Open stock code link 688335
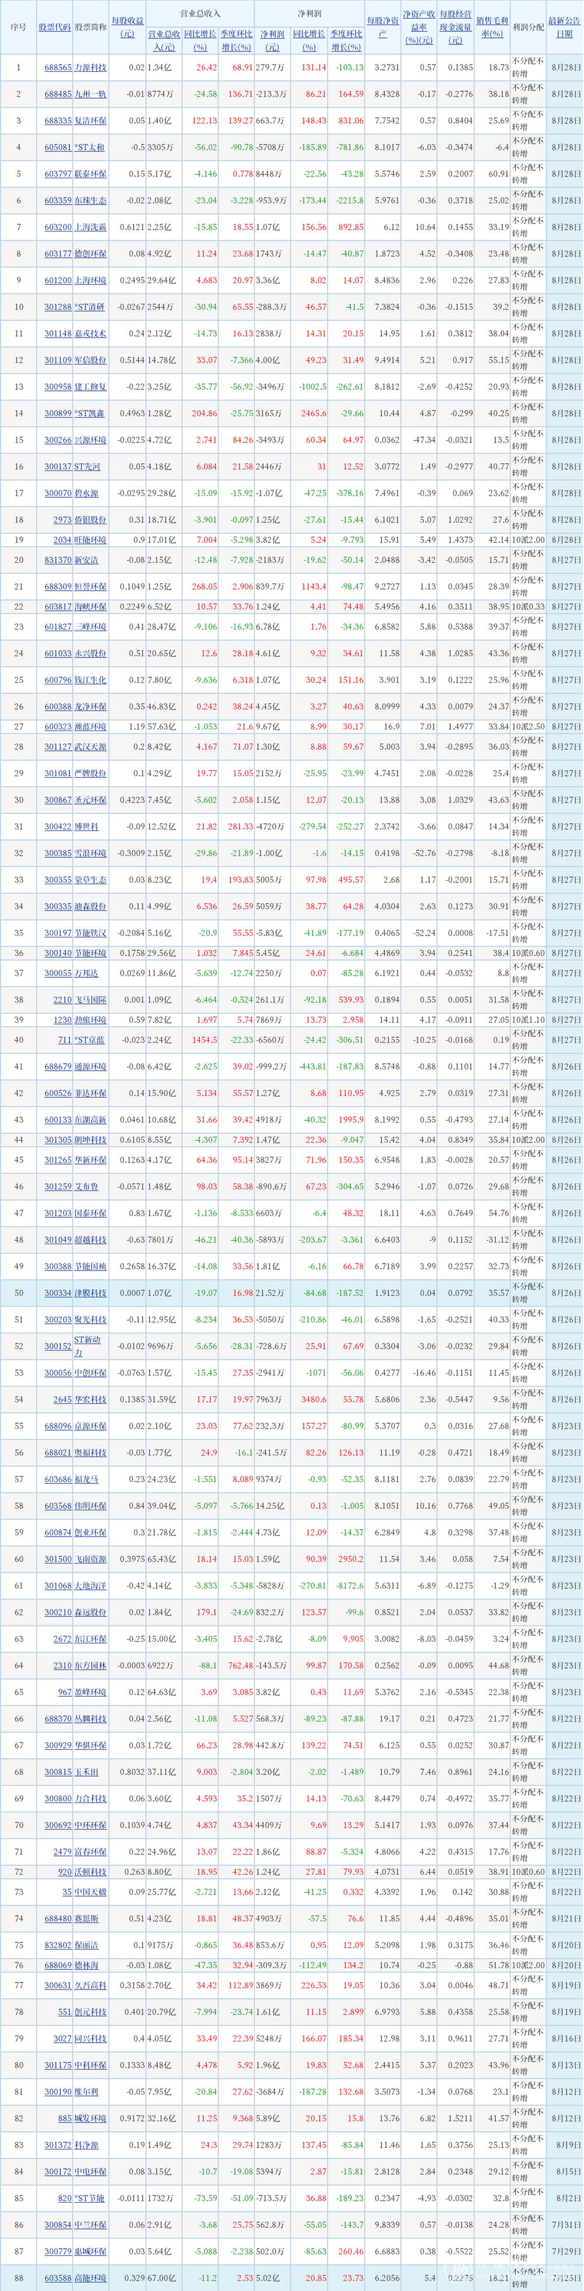The image size is (584, 2291). pos(58,121)
